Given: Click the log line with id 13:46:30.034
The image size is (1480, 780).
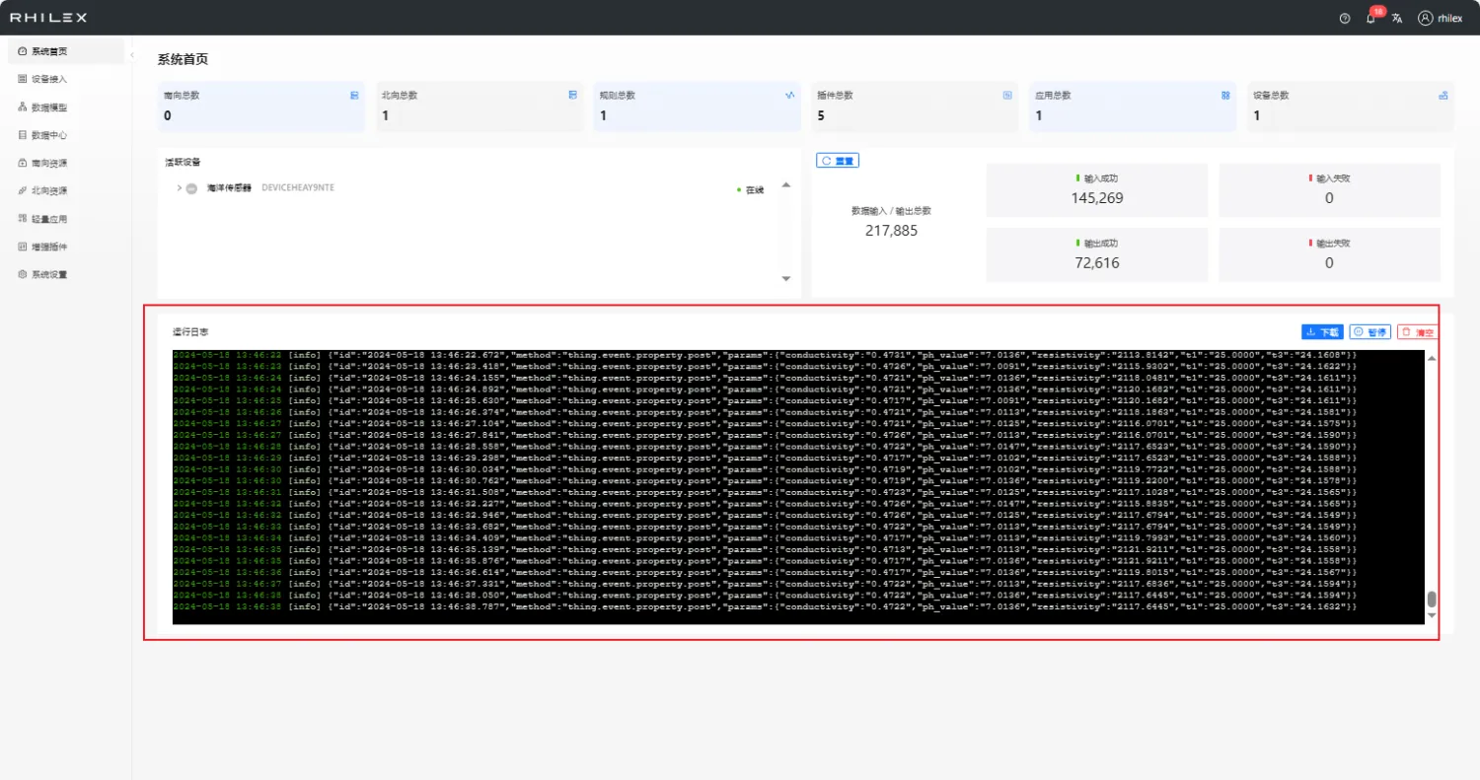Looking at the screenshot, I should (x=765, y=468).
